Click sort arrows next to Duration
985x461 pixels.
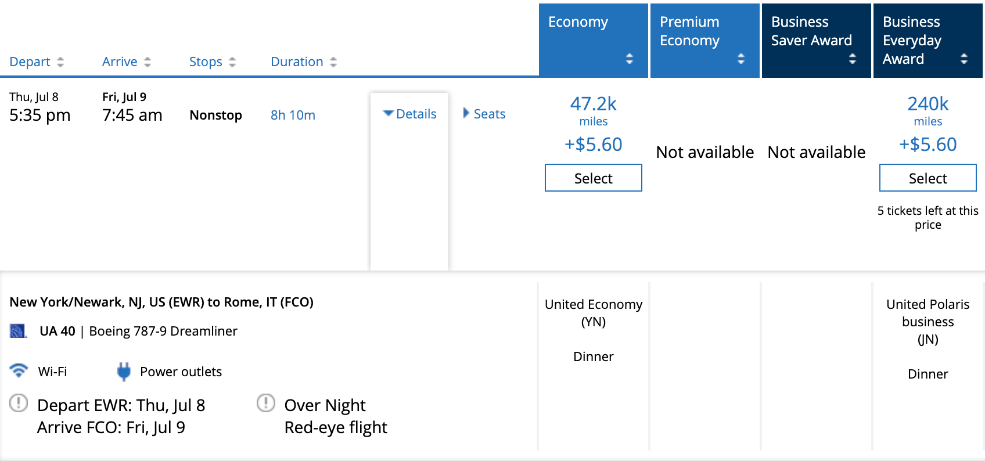(333, 62)
